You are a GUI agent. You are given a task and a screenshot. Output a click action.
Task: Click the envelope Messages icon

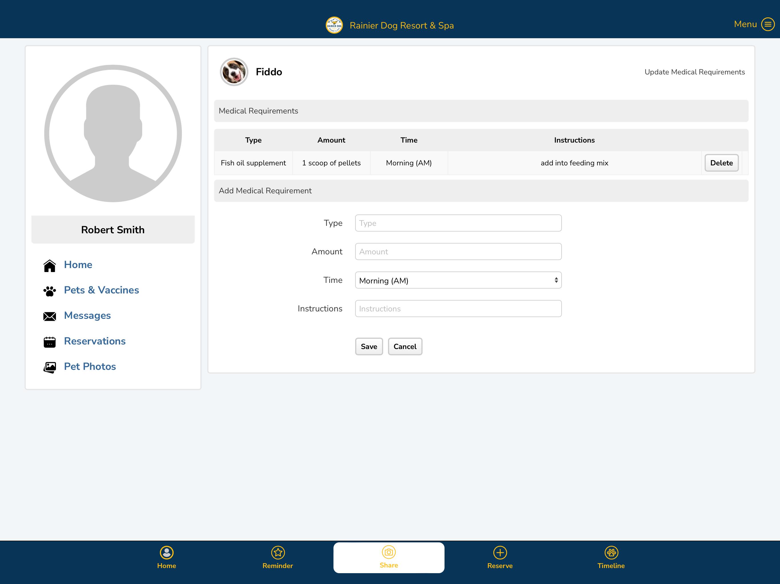50,316
